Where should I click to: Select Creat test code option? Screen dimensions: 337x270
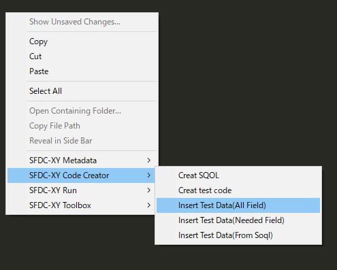click(x=238, y=190)
